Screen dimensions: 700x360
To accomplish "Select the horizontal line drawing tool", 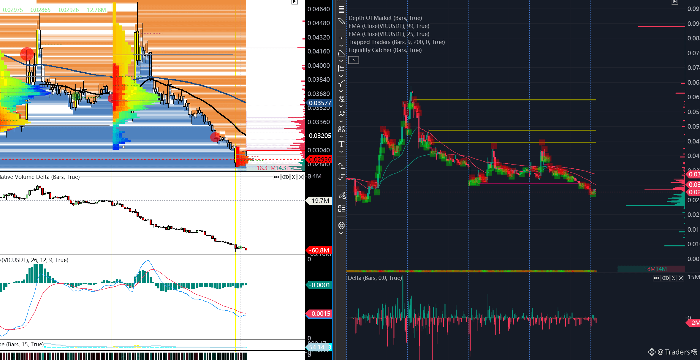I will [341, 38].
